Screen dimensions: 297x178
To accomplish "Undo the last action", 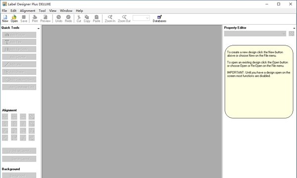I will click(x=59, y=19).
